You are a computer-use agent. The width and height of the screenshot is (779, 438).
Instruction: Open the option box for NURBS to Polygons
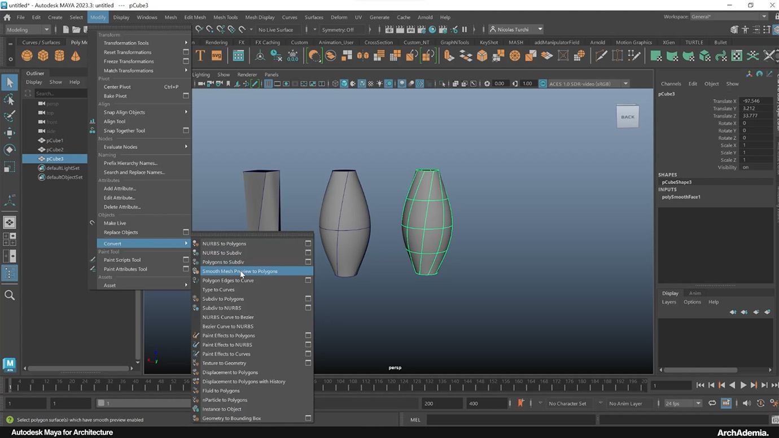tap(308, 243)
